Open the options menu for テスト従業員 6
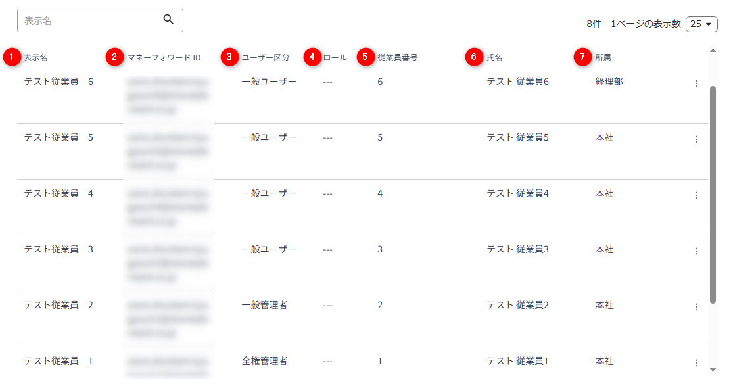Viewport: 731px width, 384px height. (x=696, y=84)
